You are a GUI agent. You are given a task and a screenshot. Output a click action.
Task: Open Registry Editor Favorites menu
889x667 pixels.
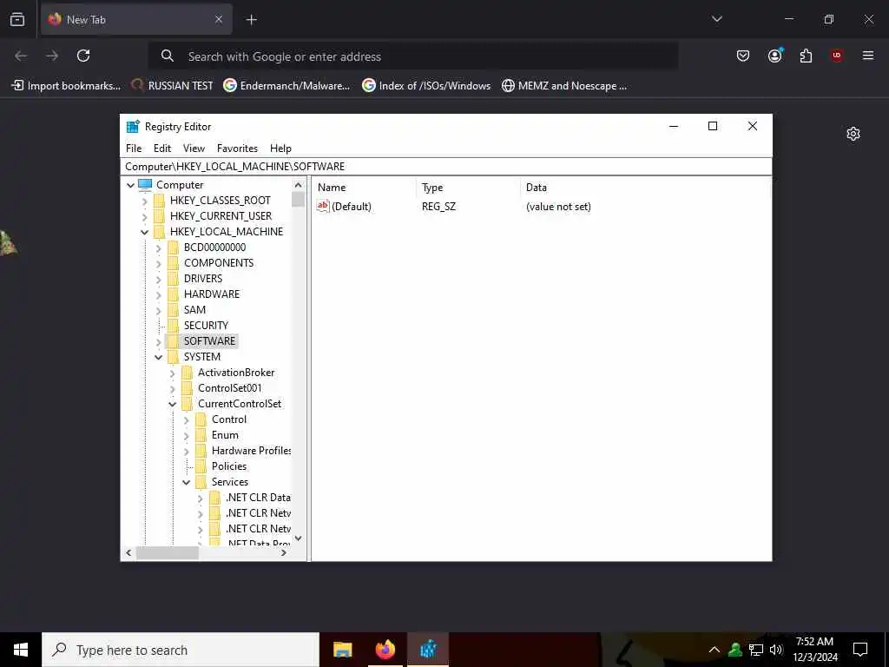point(237,148)
